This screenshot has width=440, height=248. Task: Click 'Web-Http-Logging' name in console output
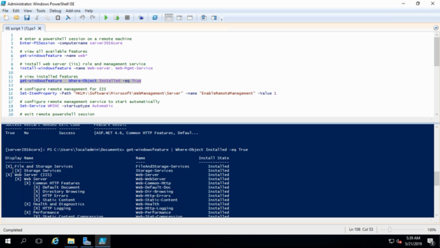[154, 208]
